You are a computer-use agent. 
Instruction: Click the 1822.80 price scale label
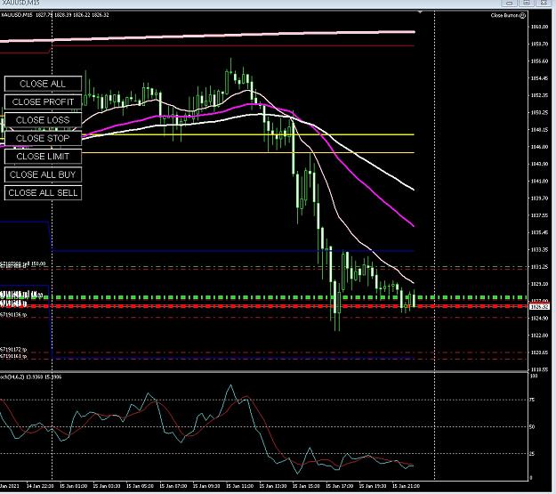(x=539, y=335)
